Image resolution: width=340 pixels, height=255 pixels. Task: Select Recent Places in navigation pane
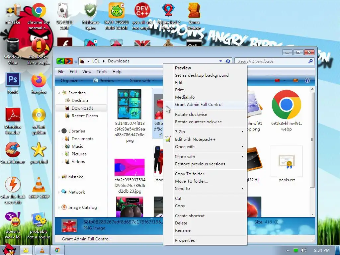coord(85,116)
